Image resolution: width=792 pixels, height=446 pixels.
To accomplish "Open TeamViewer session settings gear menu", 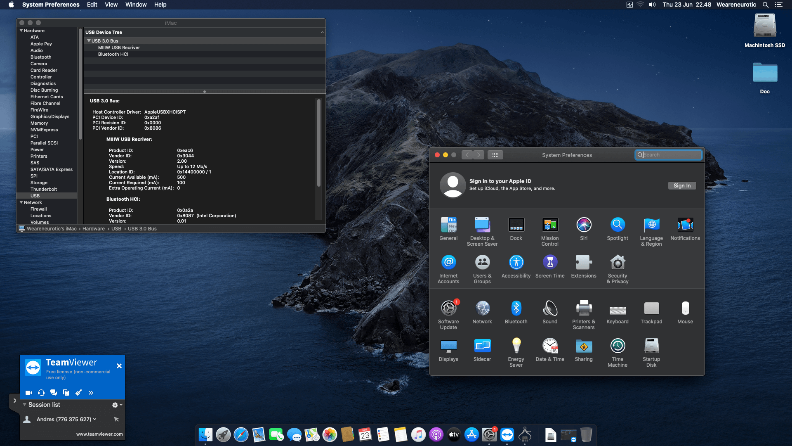I will 117,405.
